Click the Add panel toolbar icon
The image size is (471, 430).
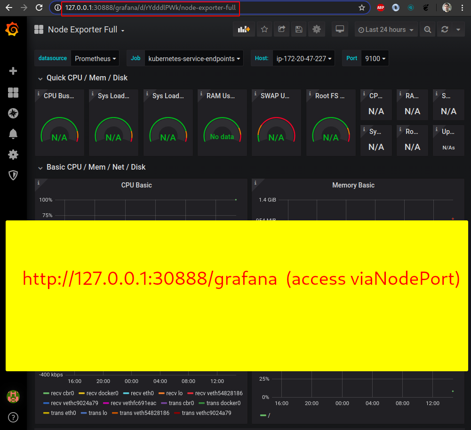(244, 30)
